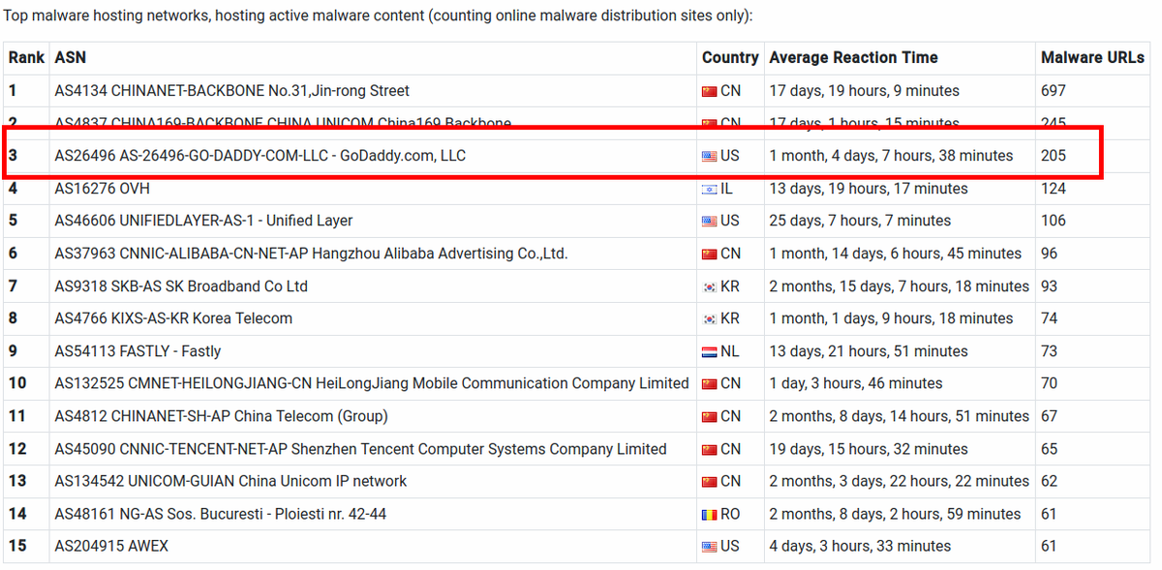Click malware URL count 62
The image size is (1162, 570).
point(1050,481)
